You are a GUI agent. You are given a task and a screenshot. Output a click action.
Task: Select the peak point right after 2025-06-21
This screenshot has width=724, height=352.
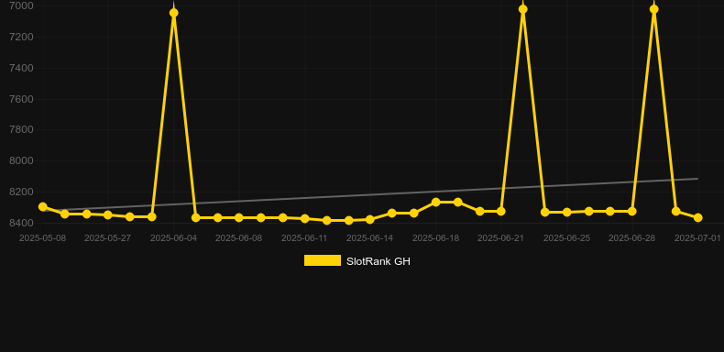tap(523, 9)
